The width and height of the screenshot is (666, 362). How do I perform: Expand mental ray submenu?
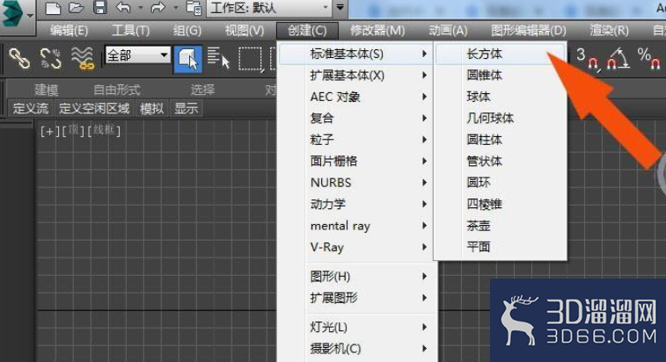click(x=356, y=226)
